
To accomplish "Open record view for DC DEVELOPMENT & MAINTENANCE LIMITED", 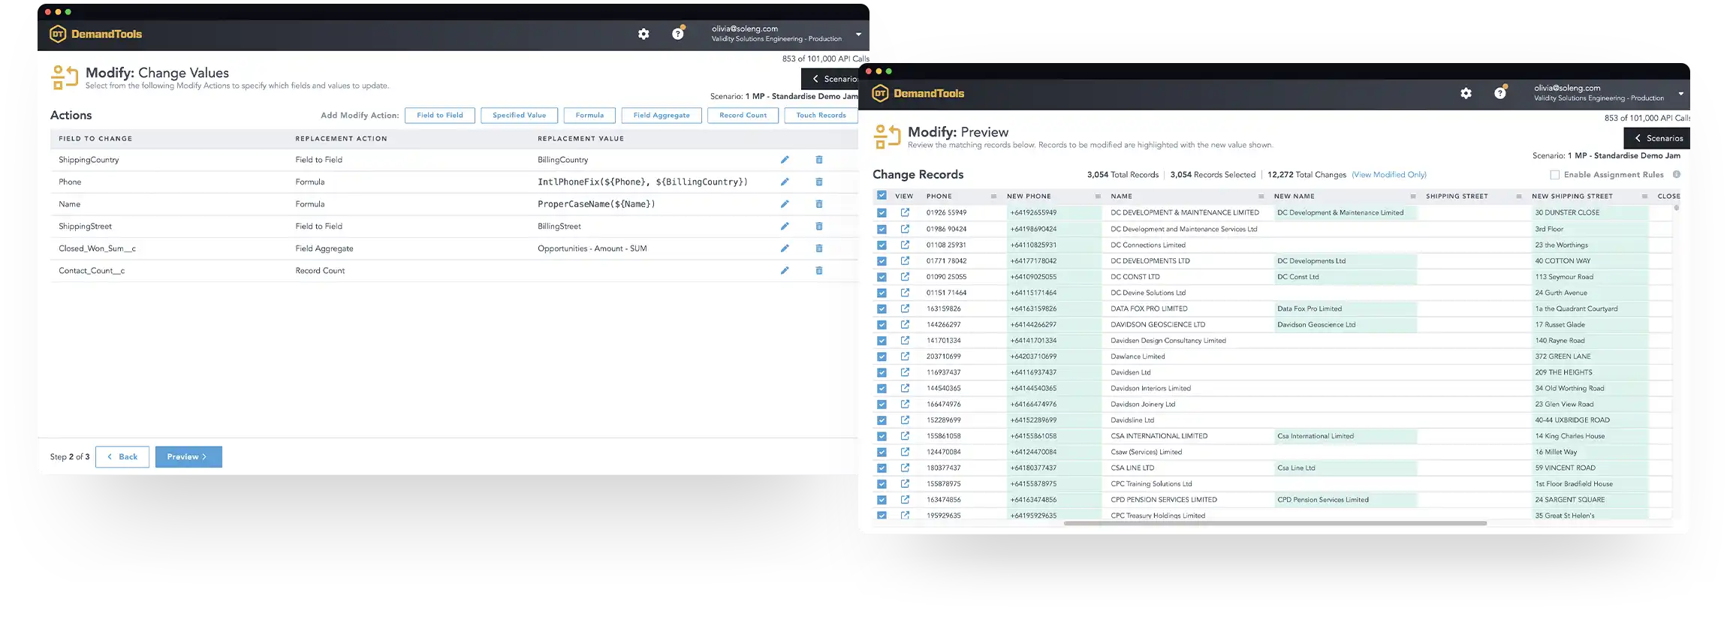I will click(905, 212).
